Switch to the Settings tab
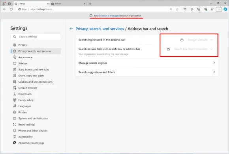 pyautogui.click(x=32, y=4)
